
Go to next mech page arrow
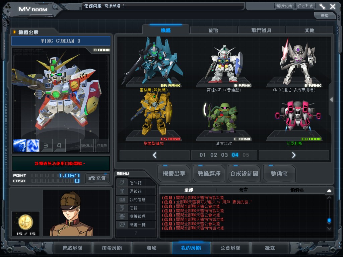pos(293,155)
